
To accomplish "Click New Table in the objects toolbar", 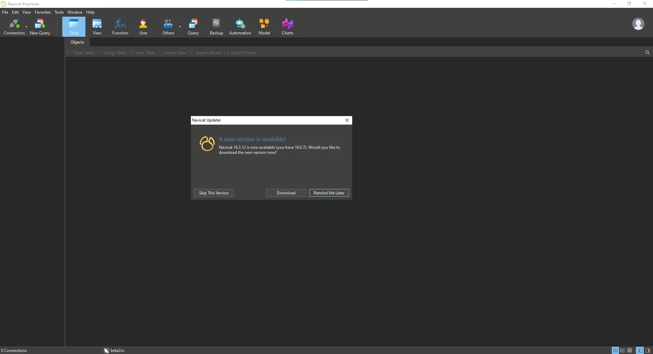I will (x=142, y=53).
